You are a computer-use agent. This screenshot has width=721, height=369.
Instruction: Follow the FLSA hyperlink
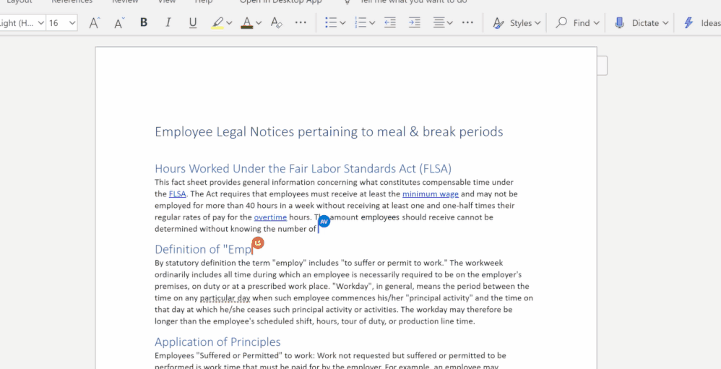tap(177, 194)
